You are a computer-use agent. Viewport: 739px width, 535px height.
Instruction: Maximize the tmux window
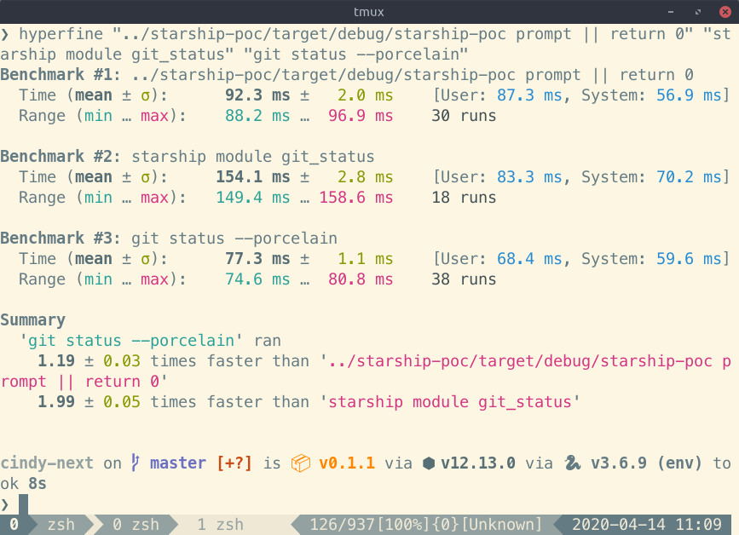(x=698, y=12)
